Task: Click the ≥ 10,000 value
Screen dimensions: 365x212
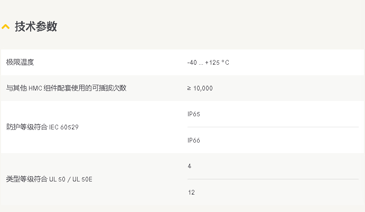Action: pyautogui.click(x=200, y=88)
